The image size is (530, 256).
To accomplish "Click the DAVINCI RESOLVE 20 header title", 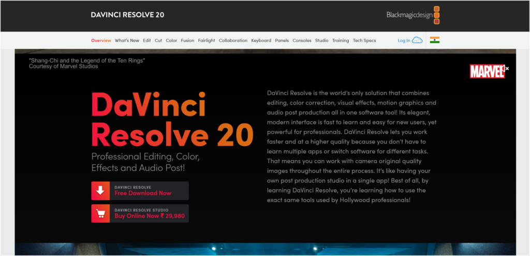I will (x=127, y=15).
